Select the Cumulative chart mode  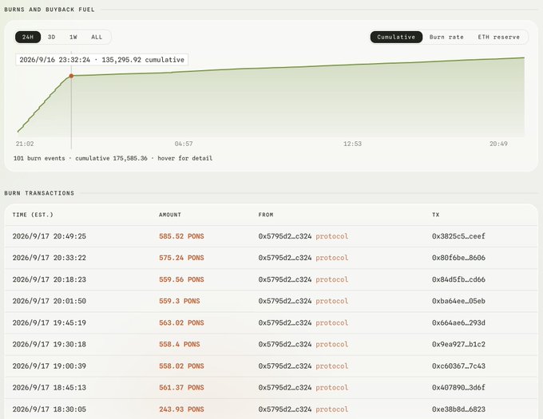tap(396, 37)
